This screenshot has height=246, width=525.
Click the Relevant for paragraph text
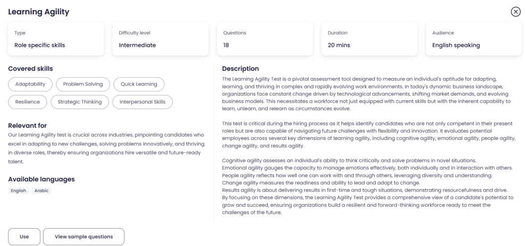click(106, 148)
